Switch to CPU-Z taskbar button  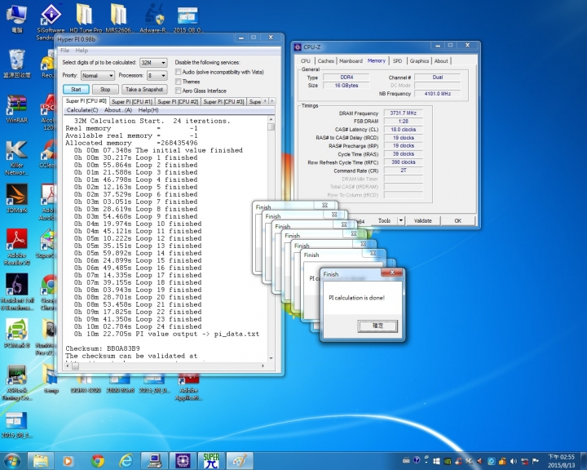pos(183,461)
